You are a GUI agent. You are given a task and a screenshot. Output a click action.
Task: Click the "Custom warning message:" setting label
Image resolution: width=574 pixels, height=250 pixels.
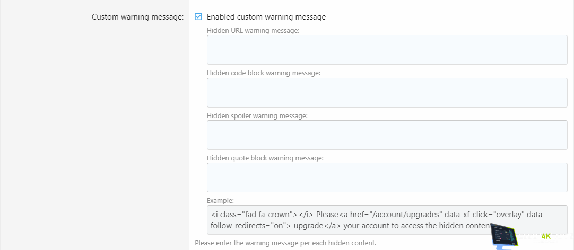coord(137,17)
